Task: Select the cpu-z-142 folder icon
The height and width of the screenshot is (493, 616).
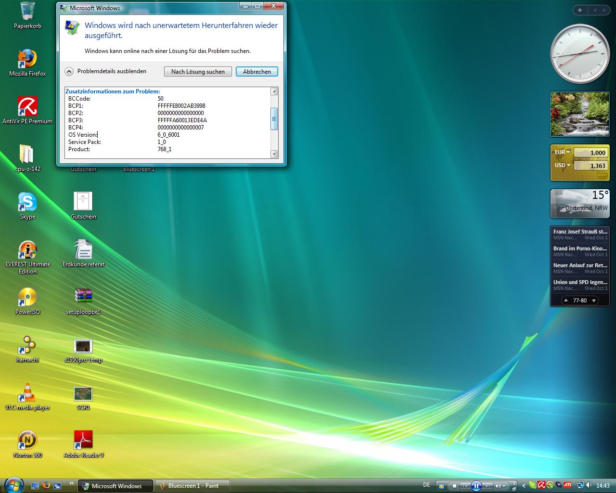Action: coord(27,158)
